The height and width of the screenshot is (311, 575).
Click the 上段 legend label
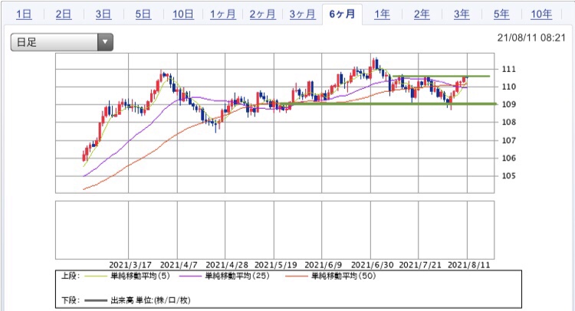click(x=71, y=276)
